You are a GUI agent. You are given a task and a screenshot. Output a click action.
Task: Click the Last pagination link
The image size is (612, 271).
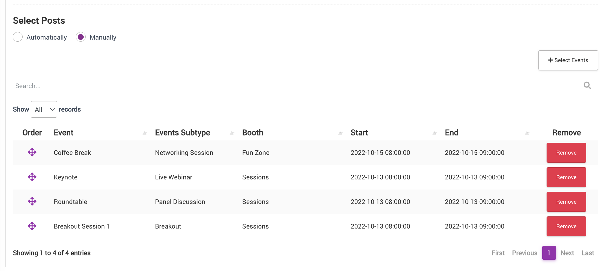tap(588, 253)
